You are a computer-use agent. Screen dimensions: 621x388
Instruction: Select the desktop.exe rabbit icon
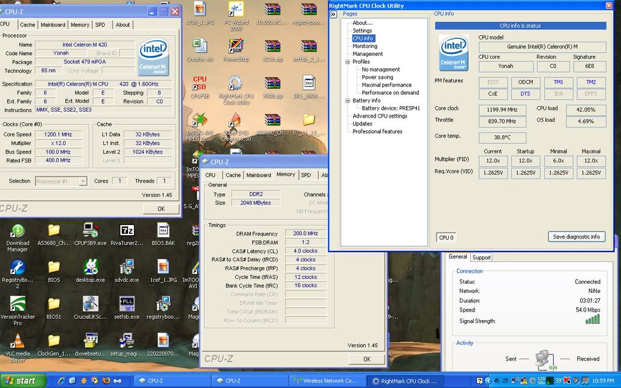[90, 271]
